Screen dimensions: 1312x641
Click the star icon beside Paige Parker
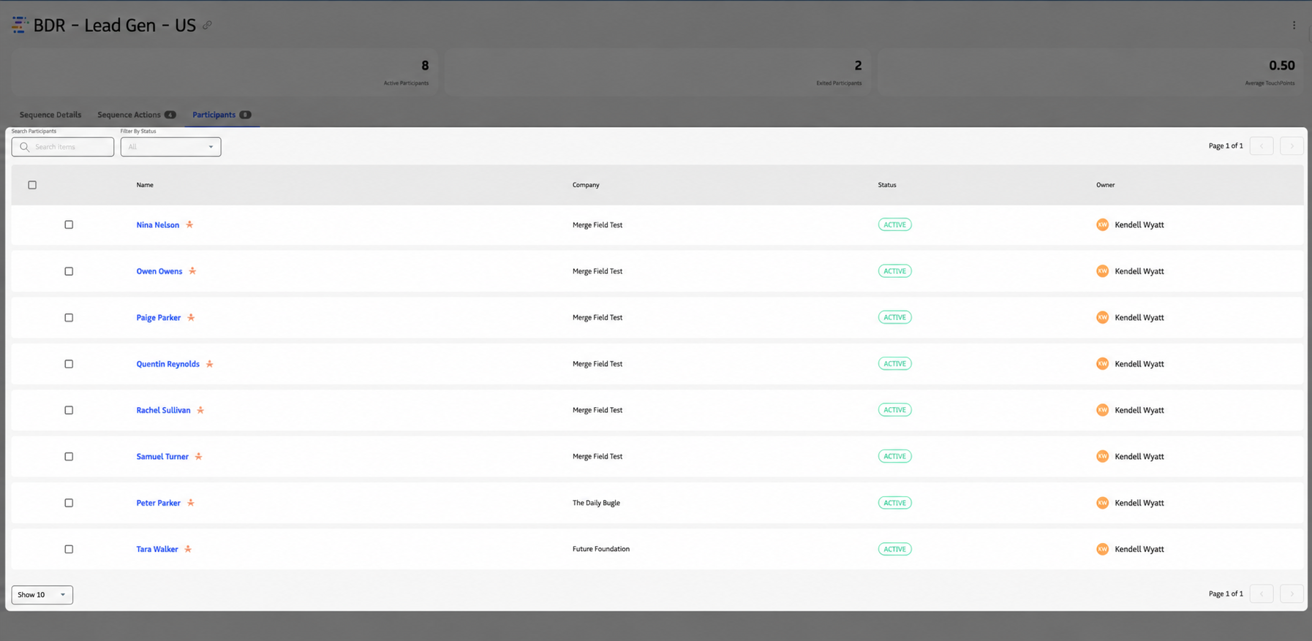[191, 317]
